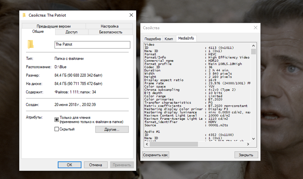Click 'High Efficiency Video' format info value
This screenshot has height=179, width=303.
pos(229,57)
